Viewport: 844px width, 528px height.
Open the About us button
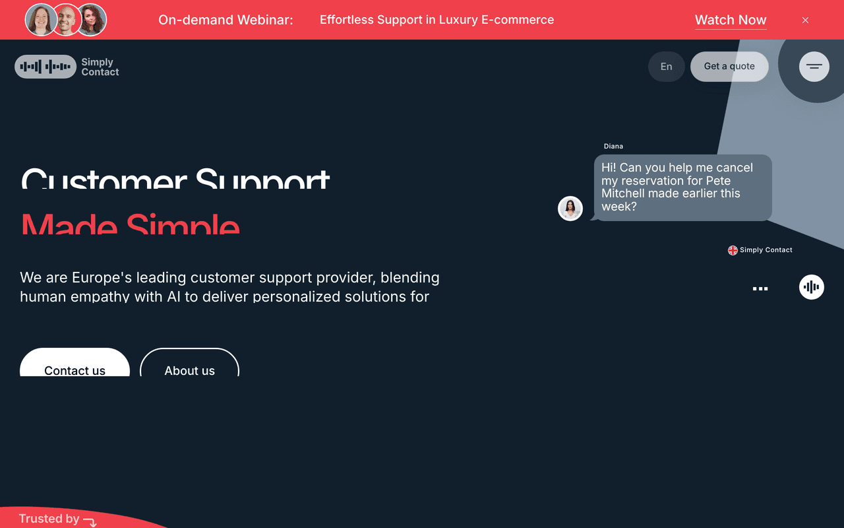point(189,363)
